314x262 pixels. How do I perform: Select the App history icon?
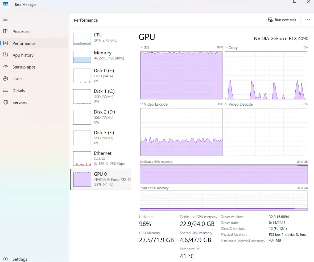(5, 55)
